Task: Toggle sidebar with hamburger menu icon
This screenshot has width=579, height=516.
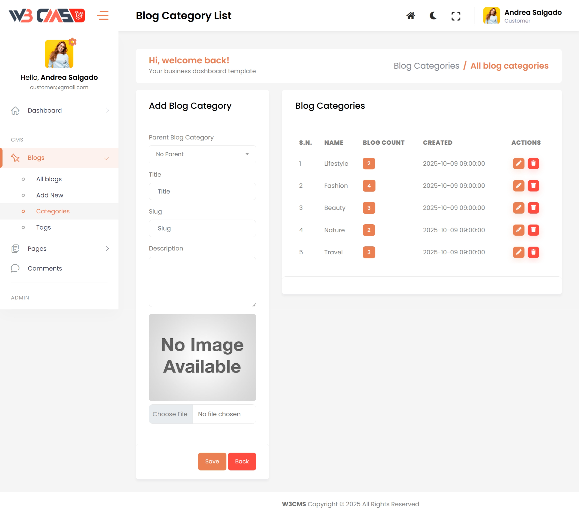Action: 103,16
